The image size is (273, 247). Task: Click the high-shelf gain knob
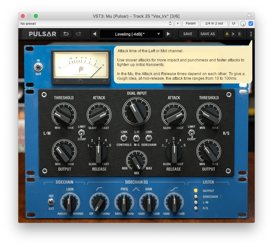click(174, 203)
